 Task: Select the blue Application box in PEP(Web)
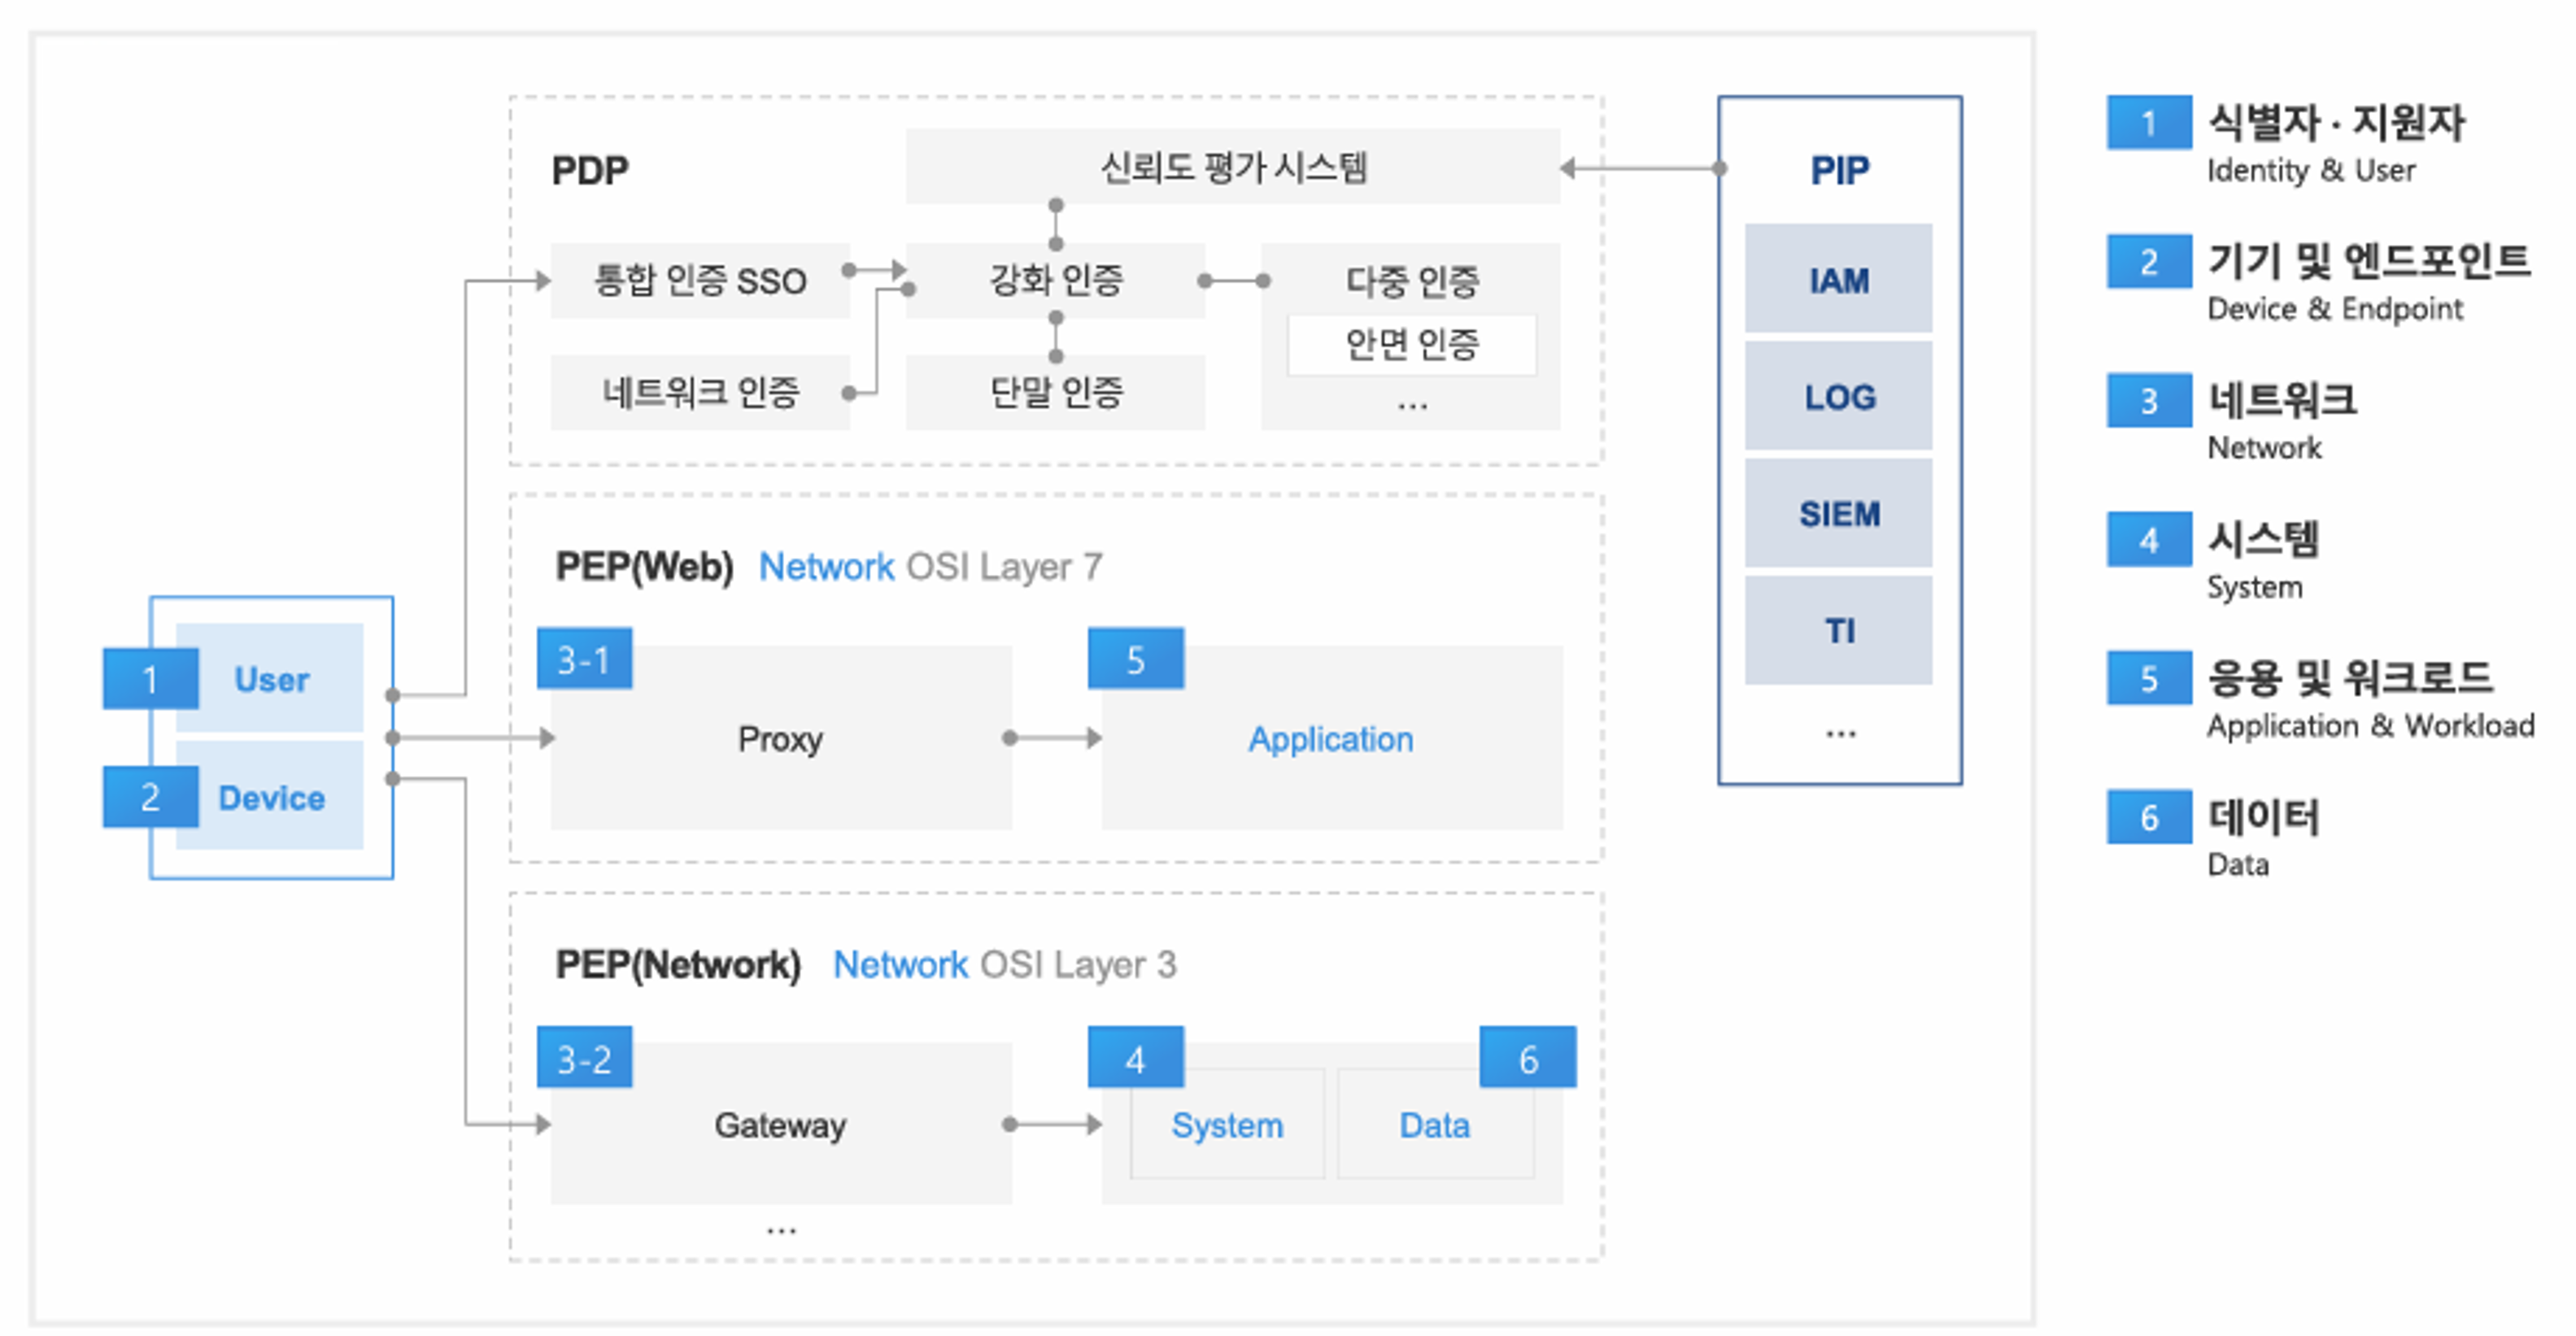point(1332,738)
